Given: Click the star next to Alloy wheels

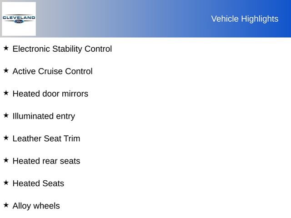Looking at the screenshot, I should [x=6, y=205].
